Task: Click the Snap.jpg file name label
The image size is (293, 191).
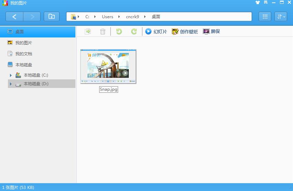Action: click(x=108, y=89)
